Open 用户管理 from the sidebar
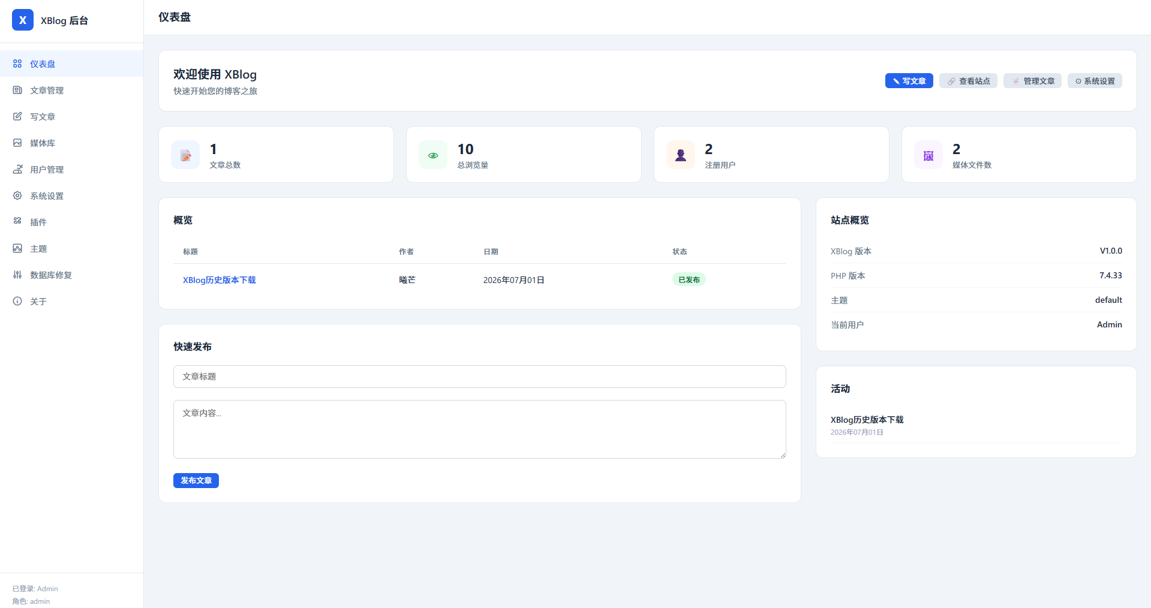The width and height of the screenshot is (1151, 608). tap(71, 169)
